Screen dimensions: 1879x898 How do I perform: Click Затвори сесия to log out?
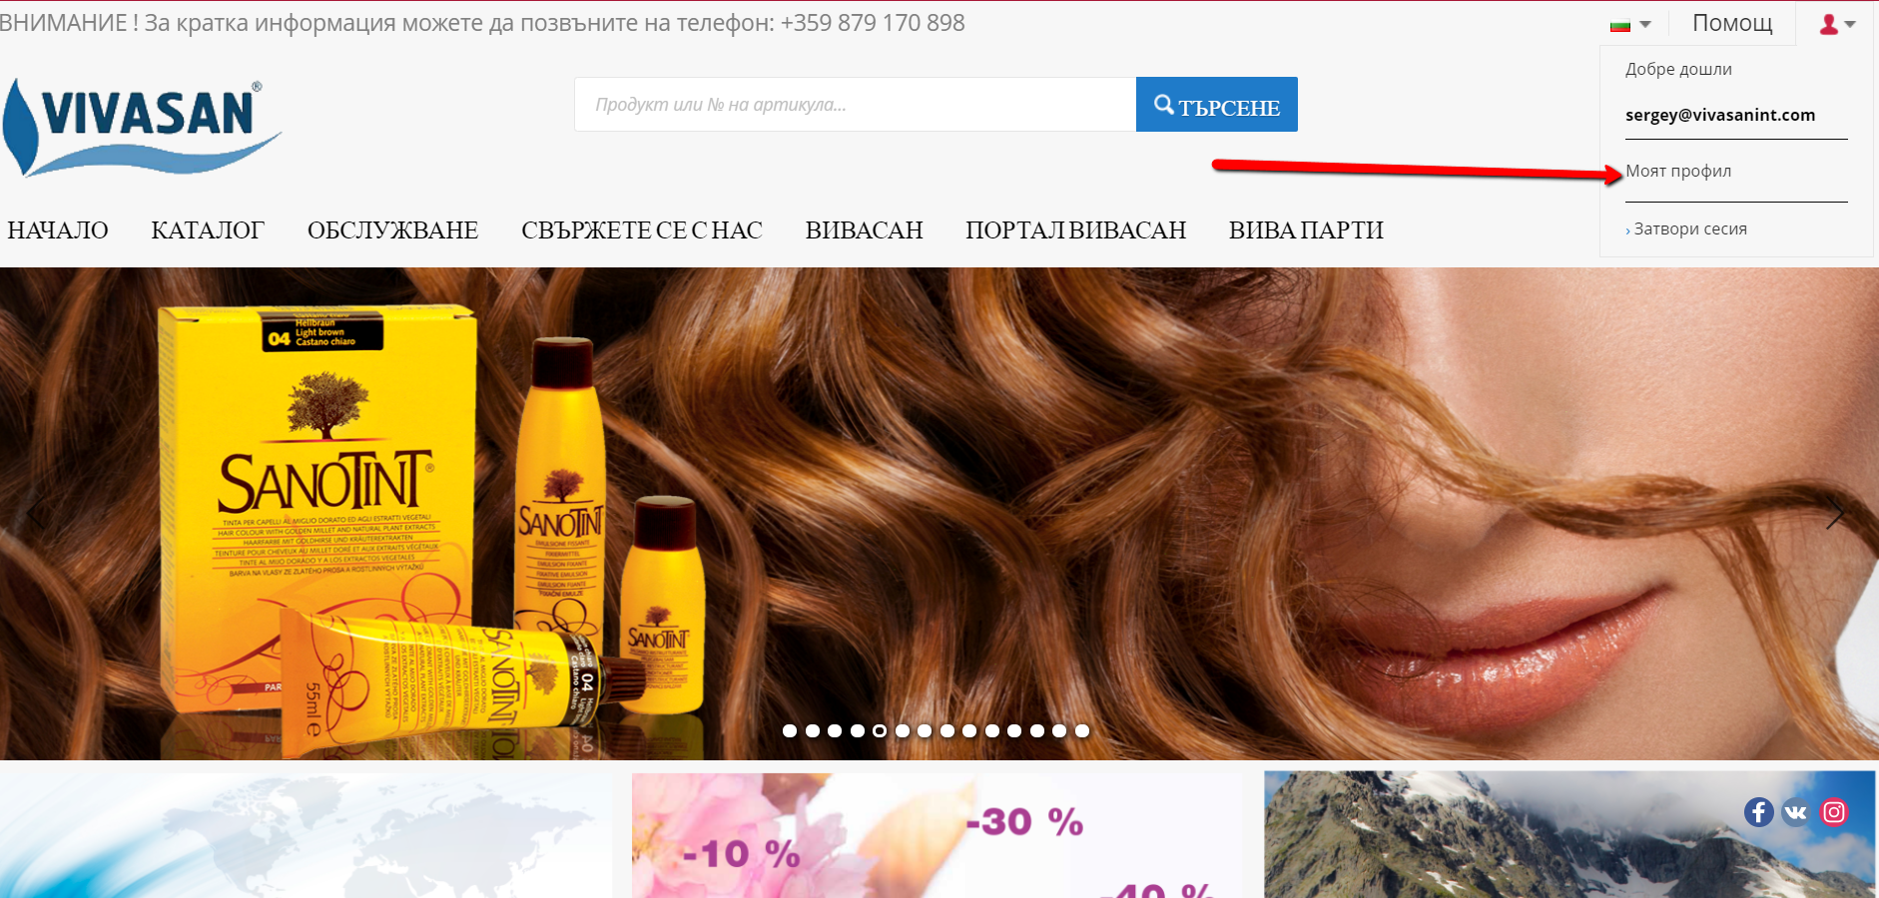tap(1689, 228)
